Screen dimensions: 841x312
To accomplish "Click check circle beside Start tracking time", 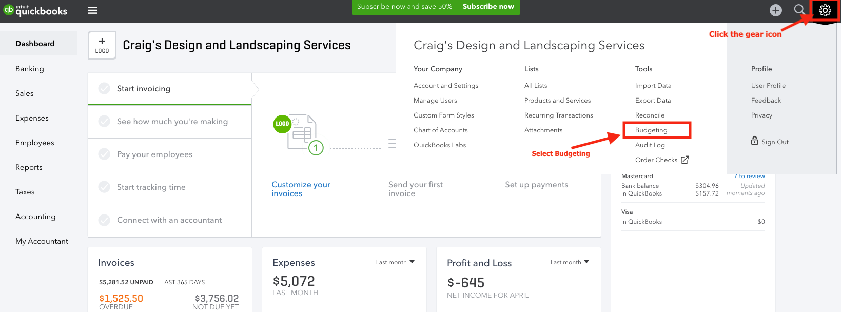I will pyautogui.click(x=104, y=187).
